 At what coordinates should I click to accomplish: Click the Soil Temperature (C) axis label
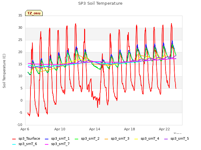click(x=4, y=71)
